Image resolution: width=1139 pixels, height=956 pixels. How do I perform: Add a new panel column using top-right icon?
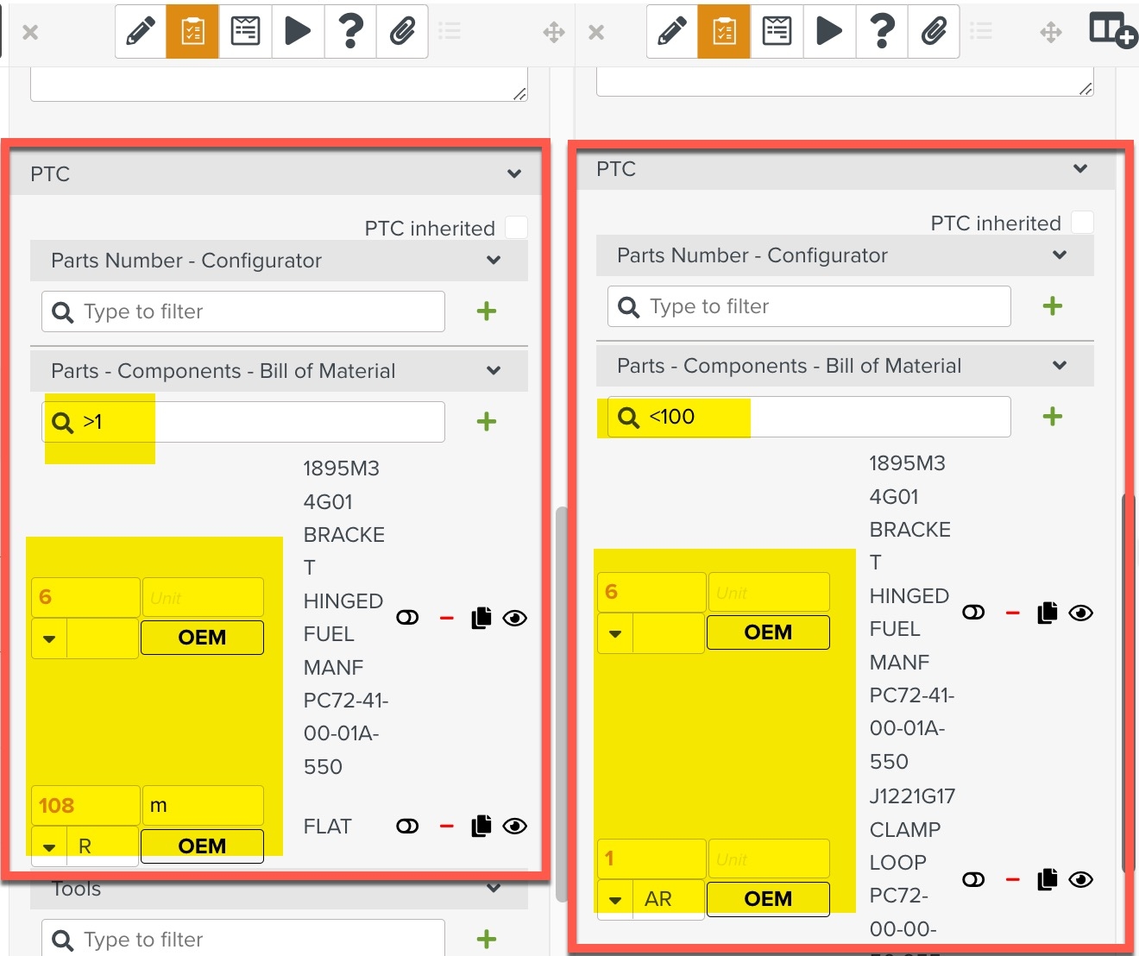1112,30
